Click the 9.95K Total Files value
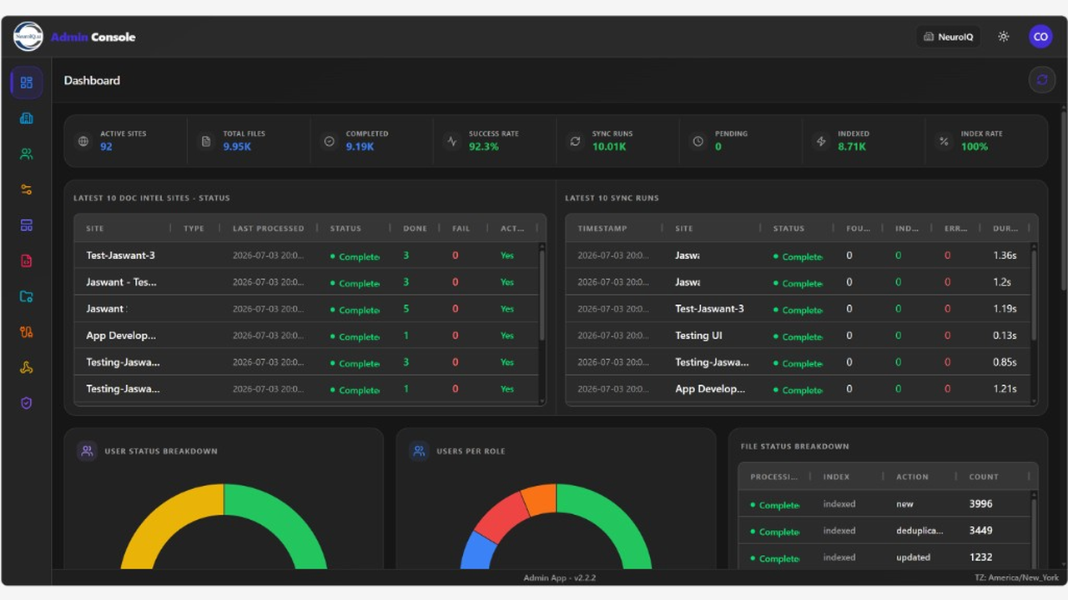The image size is (1068, 600). pyautogui.click(x=237, y=147)
